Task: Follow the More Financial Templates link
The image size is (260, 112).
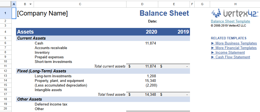Action: pos(236,48)
